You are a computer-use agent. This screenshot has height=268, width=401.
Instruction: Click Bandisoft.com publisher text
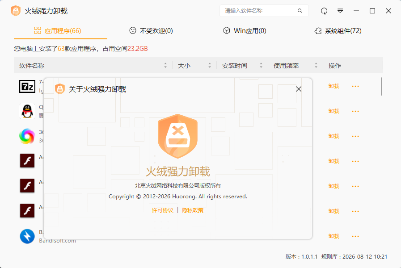coord(58,241)
